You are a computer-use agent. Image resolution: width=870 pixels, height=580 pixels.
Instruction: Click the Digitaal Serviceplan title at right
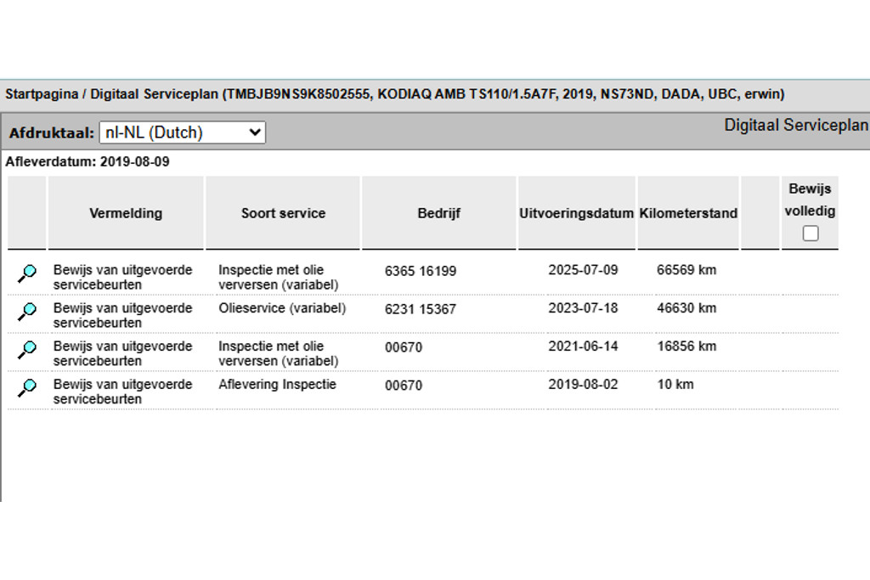coord(795,126)
